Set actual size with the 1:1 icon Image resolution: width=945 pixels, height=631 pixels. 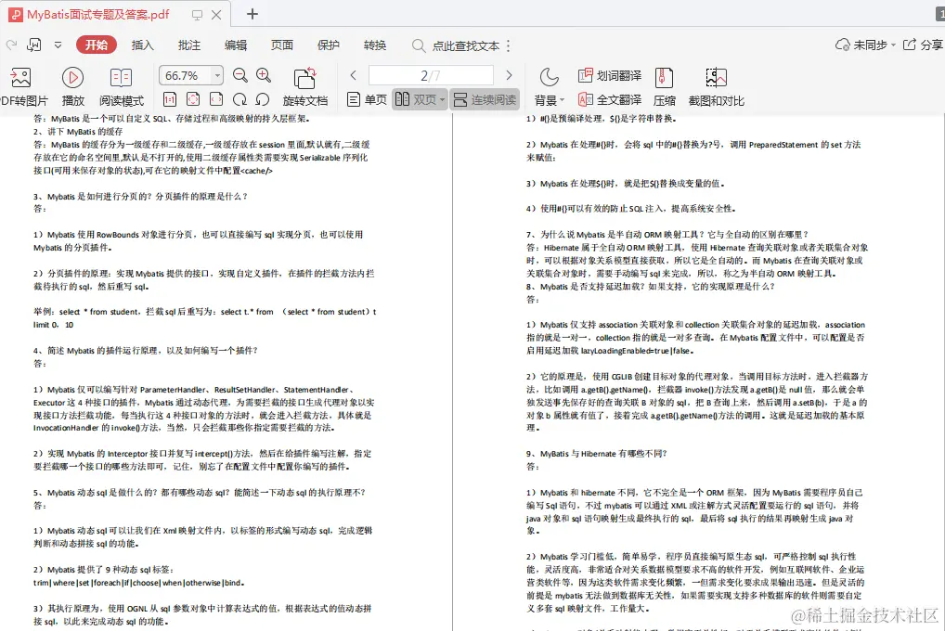(170, 99)
